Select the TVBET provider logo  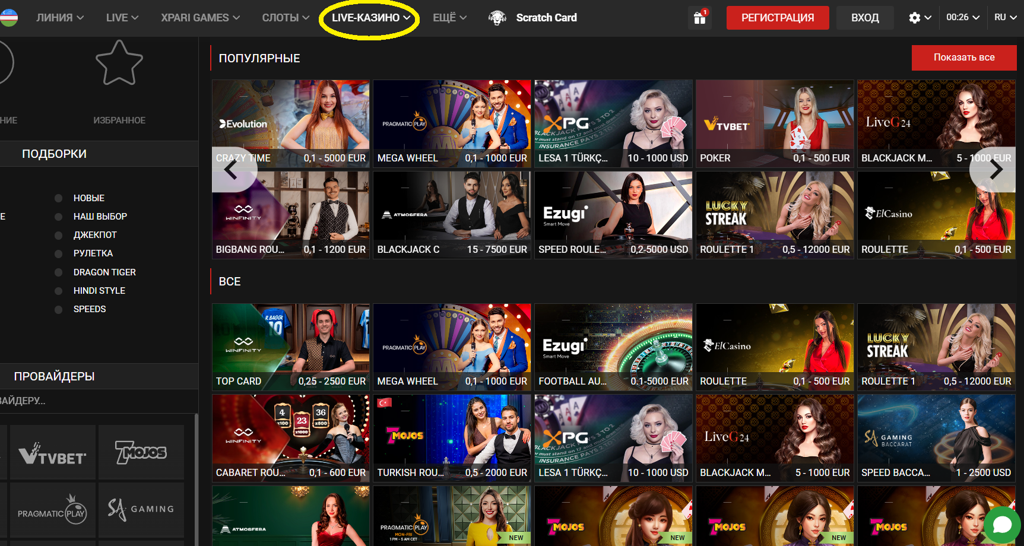click(x=52, y=453)
